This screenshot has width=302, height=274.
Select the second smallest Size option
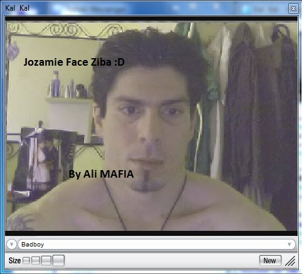36,260
